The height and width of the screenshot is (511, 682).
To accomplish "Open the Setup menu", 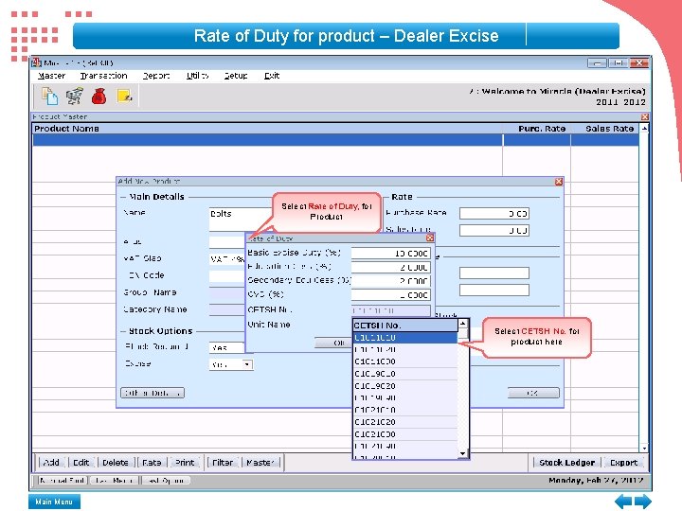I will [x=236, y=76].
